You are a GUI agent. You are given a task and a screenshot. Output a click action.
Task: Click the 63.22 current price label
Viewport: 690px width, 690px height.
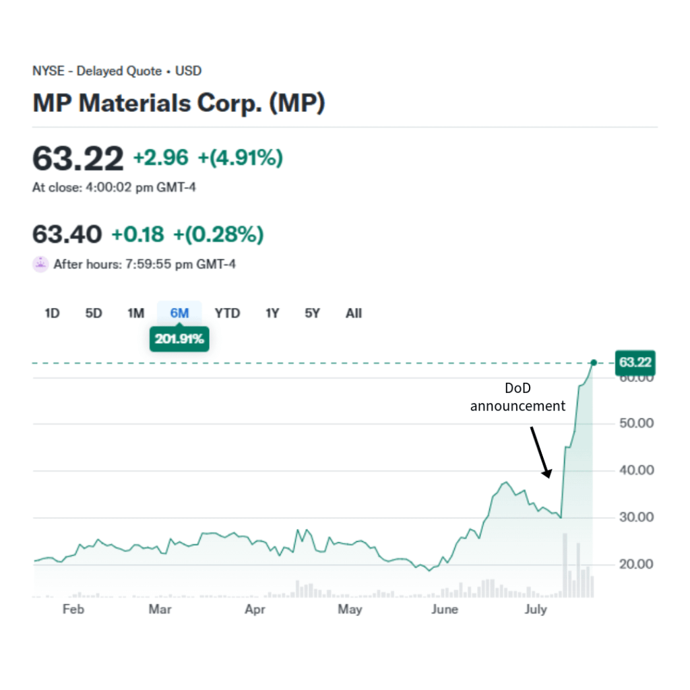[x=635, y=363]
